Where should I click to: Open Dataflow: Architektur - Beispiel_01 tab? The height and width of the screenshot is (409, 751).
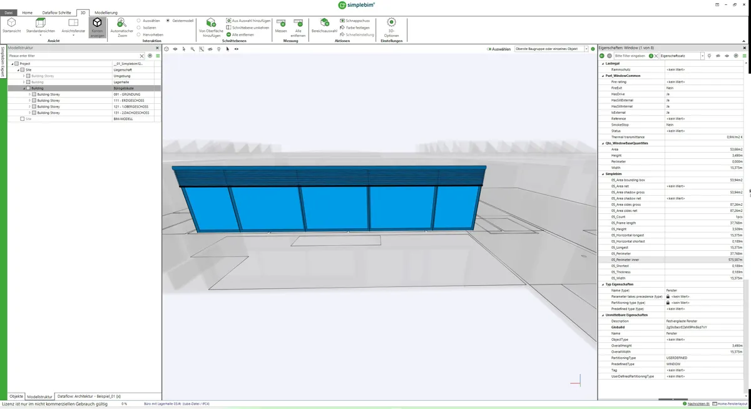89,396
